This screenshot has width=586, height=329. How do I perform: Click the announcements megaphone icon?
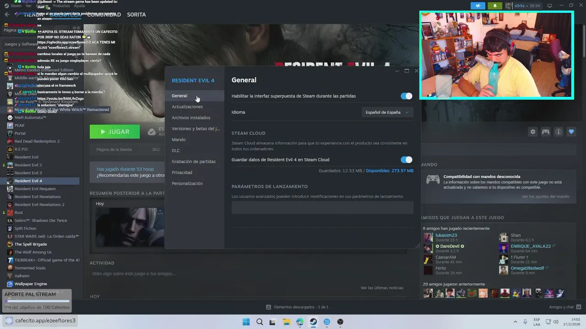click(x=478, y=5)
